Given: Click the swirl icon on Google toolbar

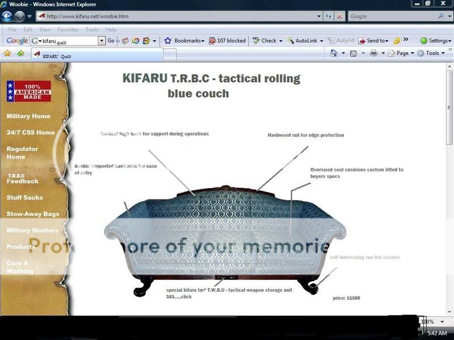Looking at the screenshot, I should click(135, 41).
